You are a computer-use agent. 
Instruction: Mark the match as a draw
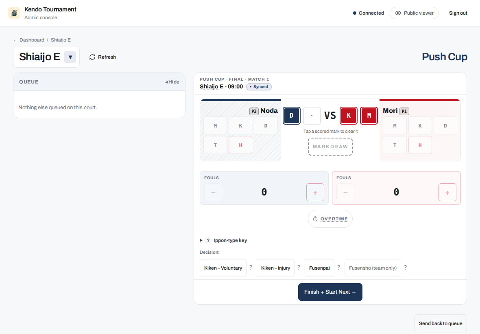tap(330, 147)
